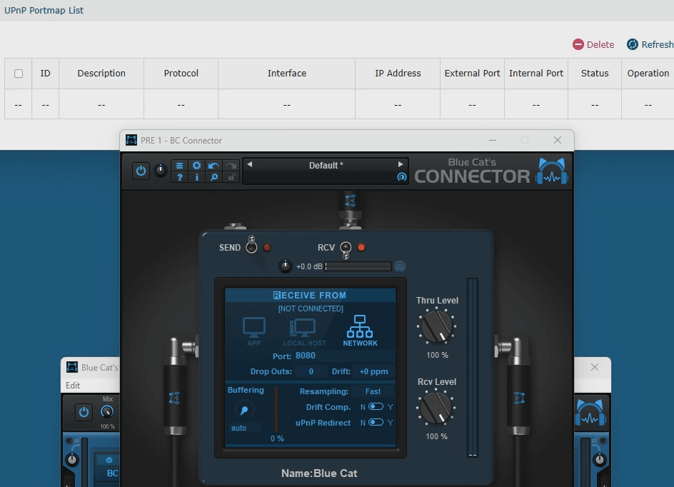Click the next preset arrow
The height and width of the screenshot is (487, 674).
400,165
